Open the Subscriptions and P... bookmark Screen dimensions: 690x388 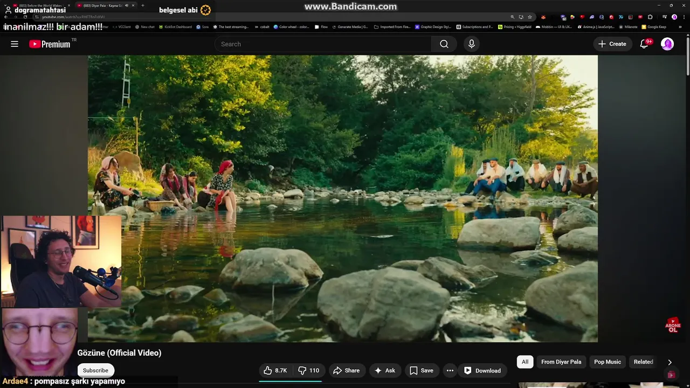tap(475, 26)
